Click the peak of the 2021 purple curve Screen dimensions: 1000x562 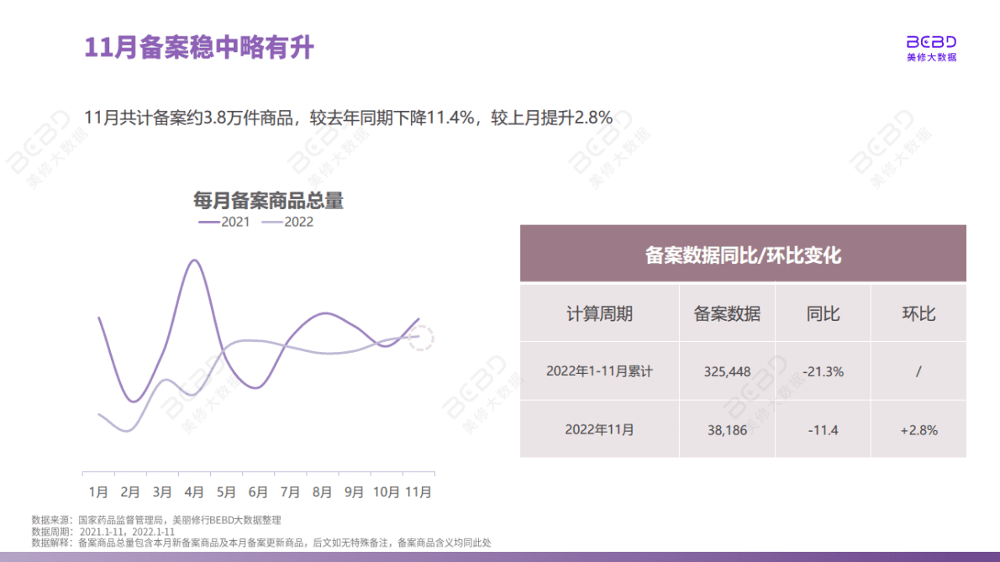click(x=196, y=261)
